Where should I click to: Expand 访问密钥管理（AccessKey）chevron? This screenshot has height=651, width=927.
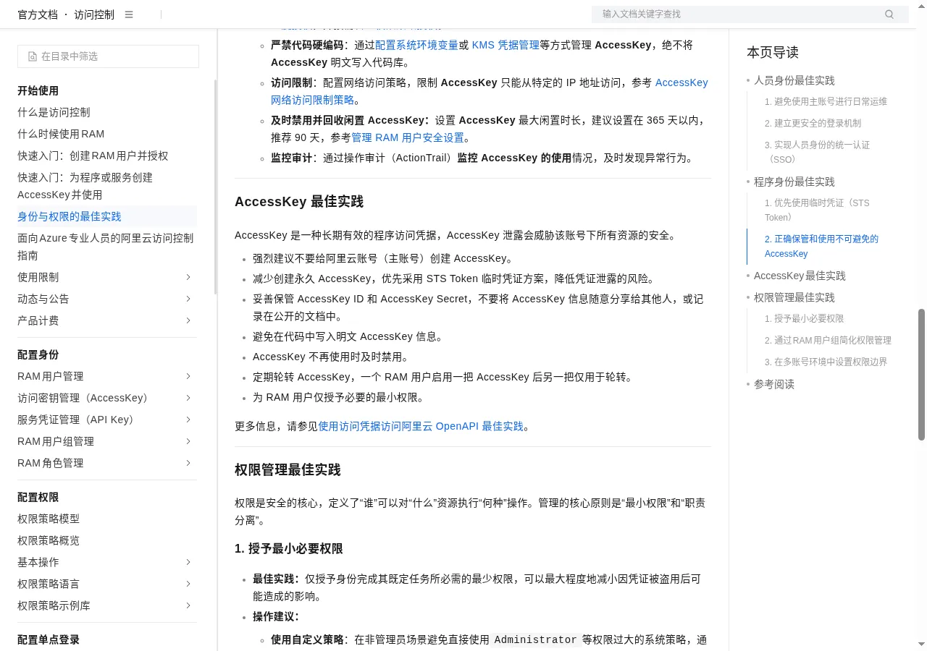coord(188,398)
